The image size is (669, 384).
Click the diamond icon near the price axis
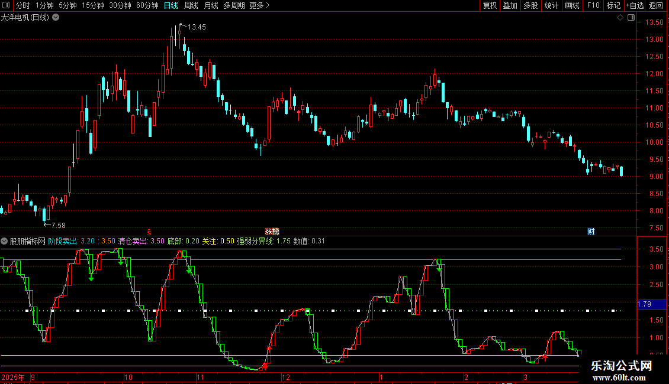pyautogui.click(x=620, y=18)
